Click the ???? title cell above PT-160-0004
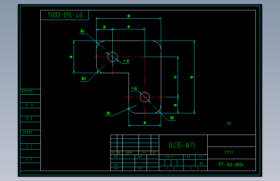Viewport: 280px width, 181px height. (232, 153)
